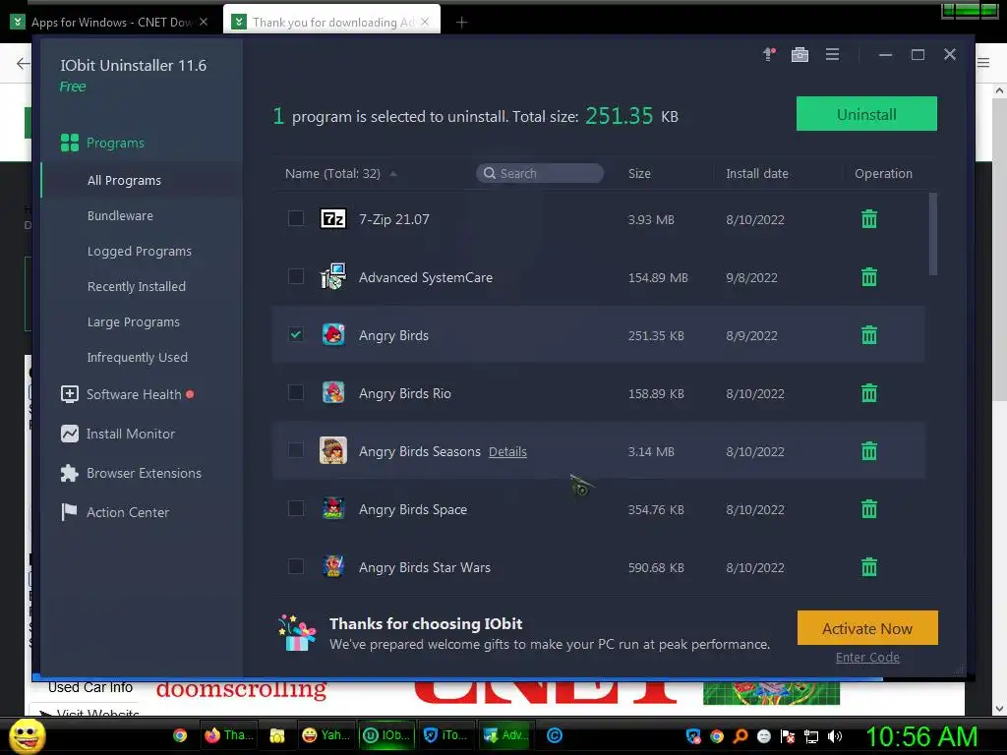The width and height of the screenshot is (1007, 755).
Task: Tick the Angry Birds Space checkbox
Action: click(x=295, y=508)
